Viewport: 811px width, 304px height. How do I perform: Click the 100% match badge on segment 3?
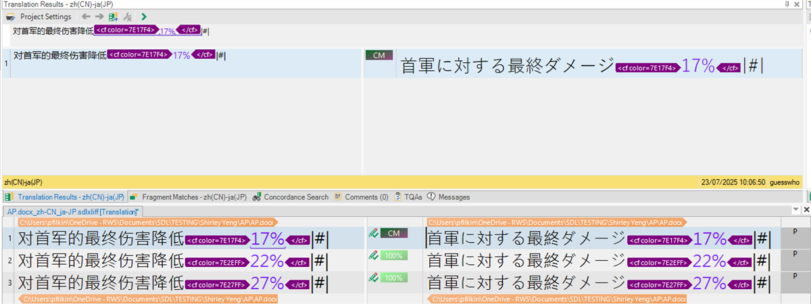[x=394, y=278]
